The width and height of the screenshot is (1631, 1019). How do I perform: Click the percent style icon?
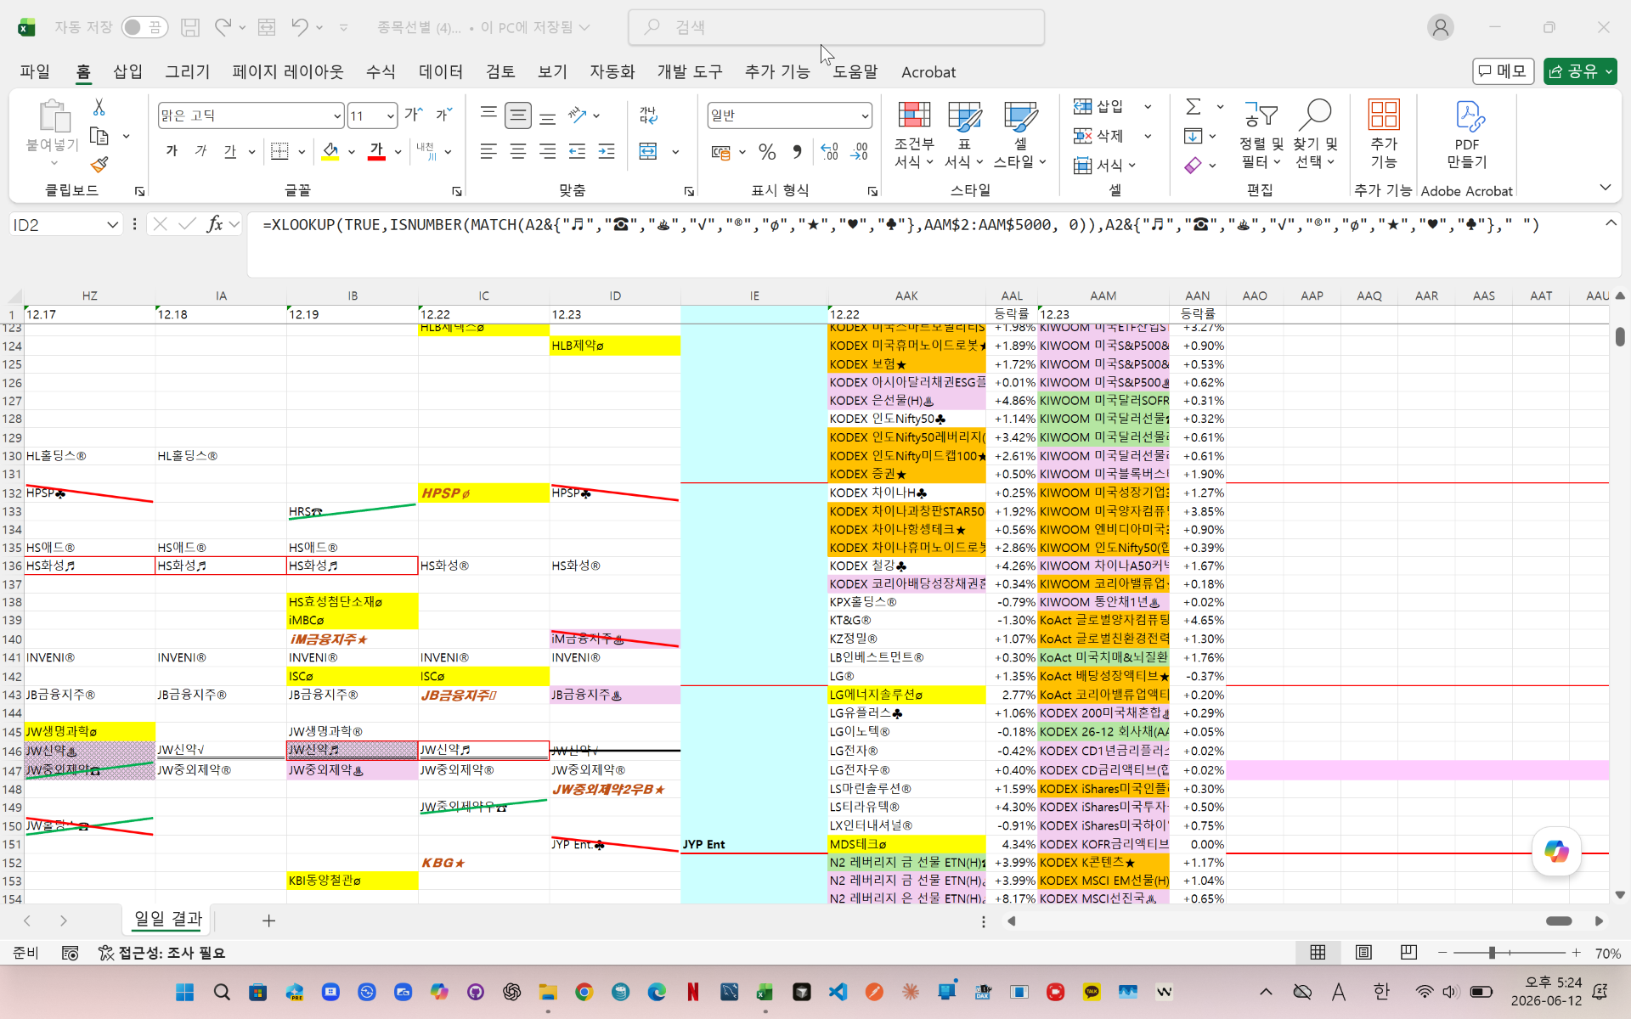(767, 152)
